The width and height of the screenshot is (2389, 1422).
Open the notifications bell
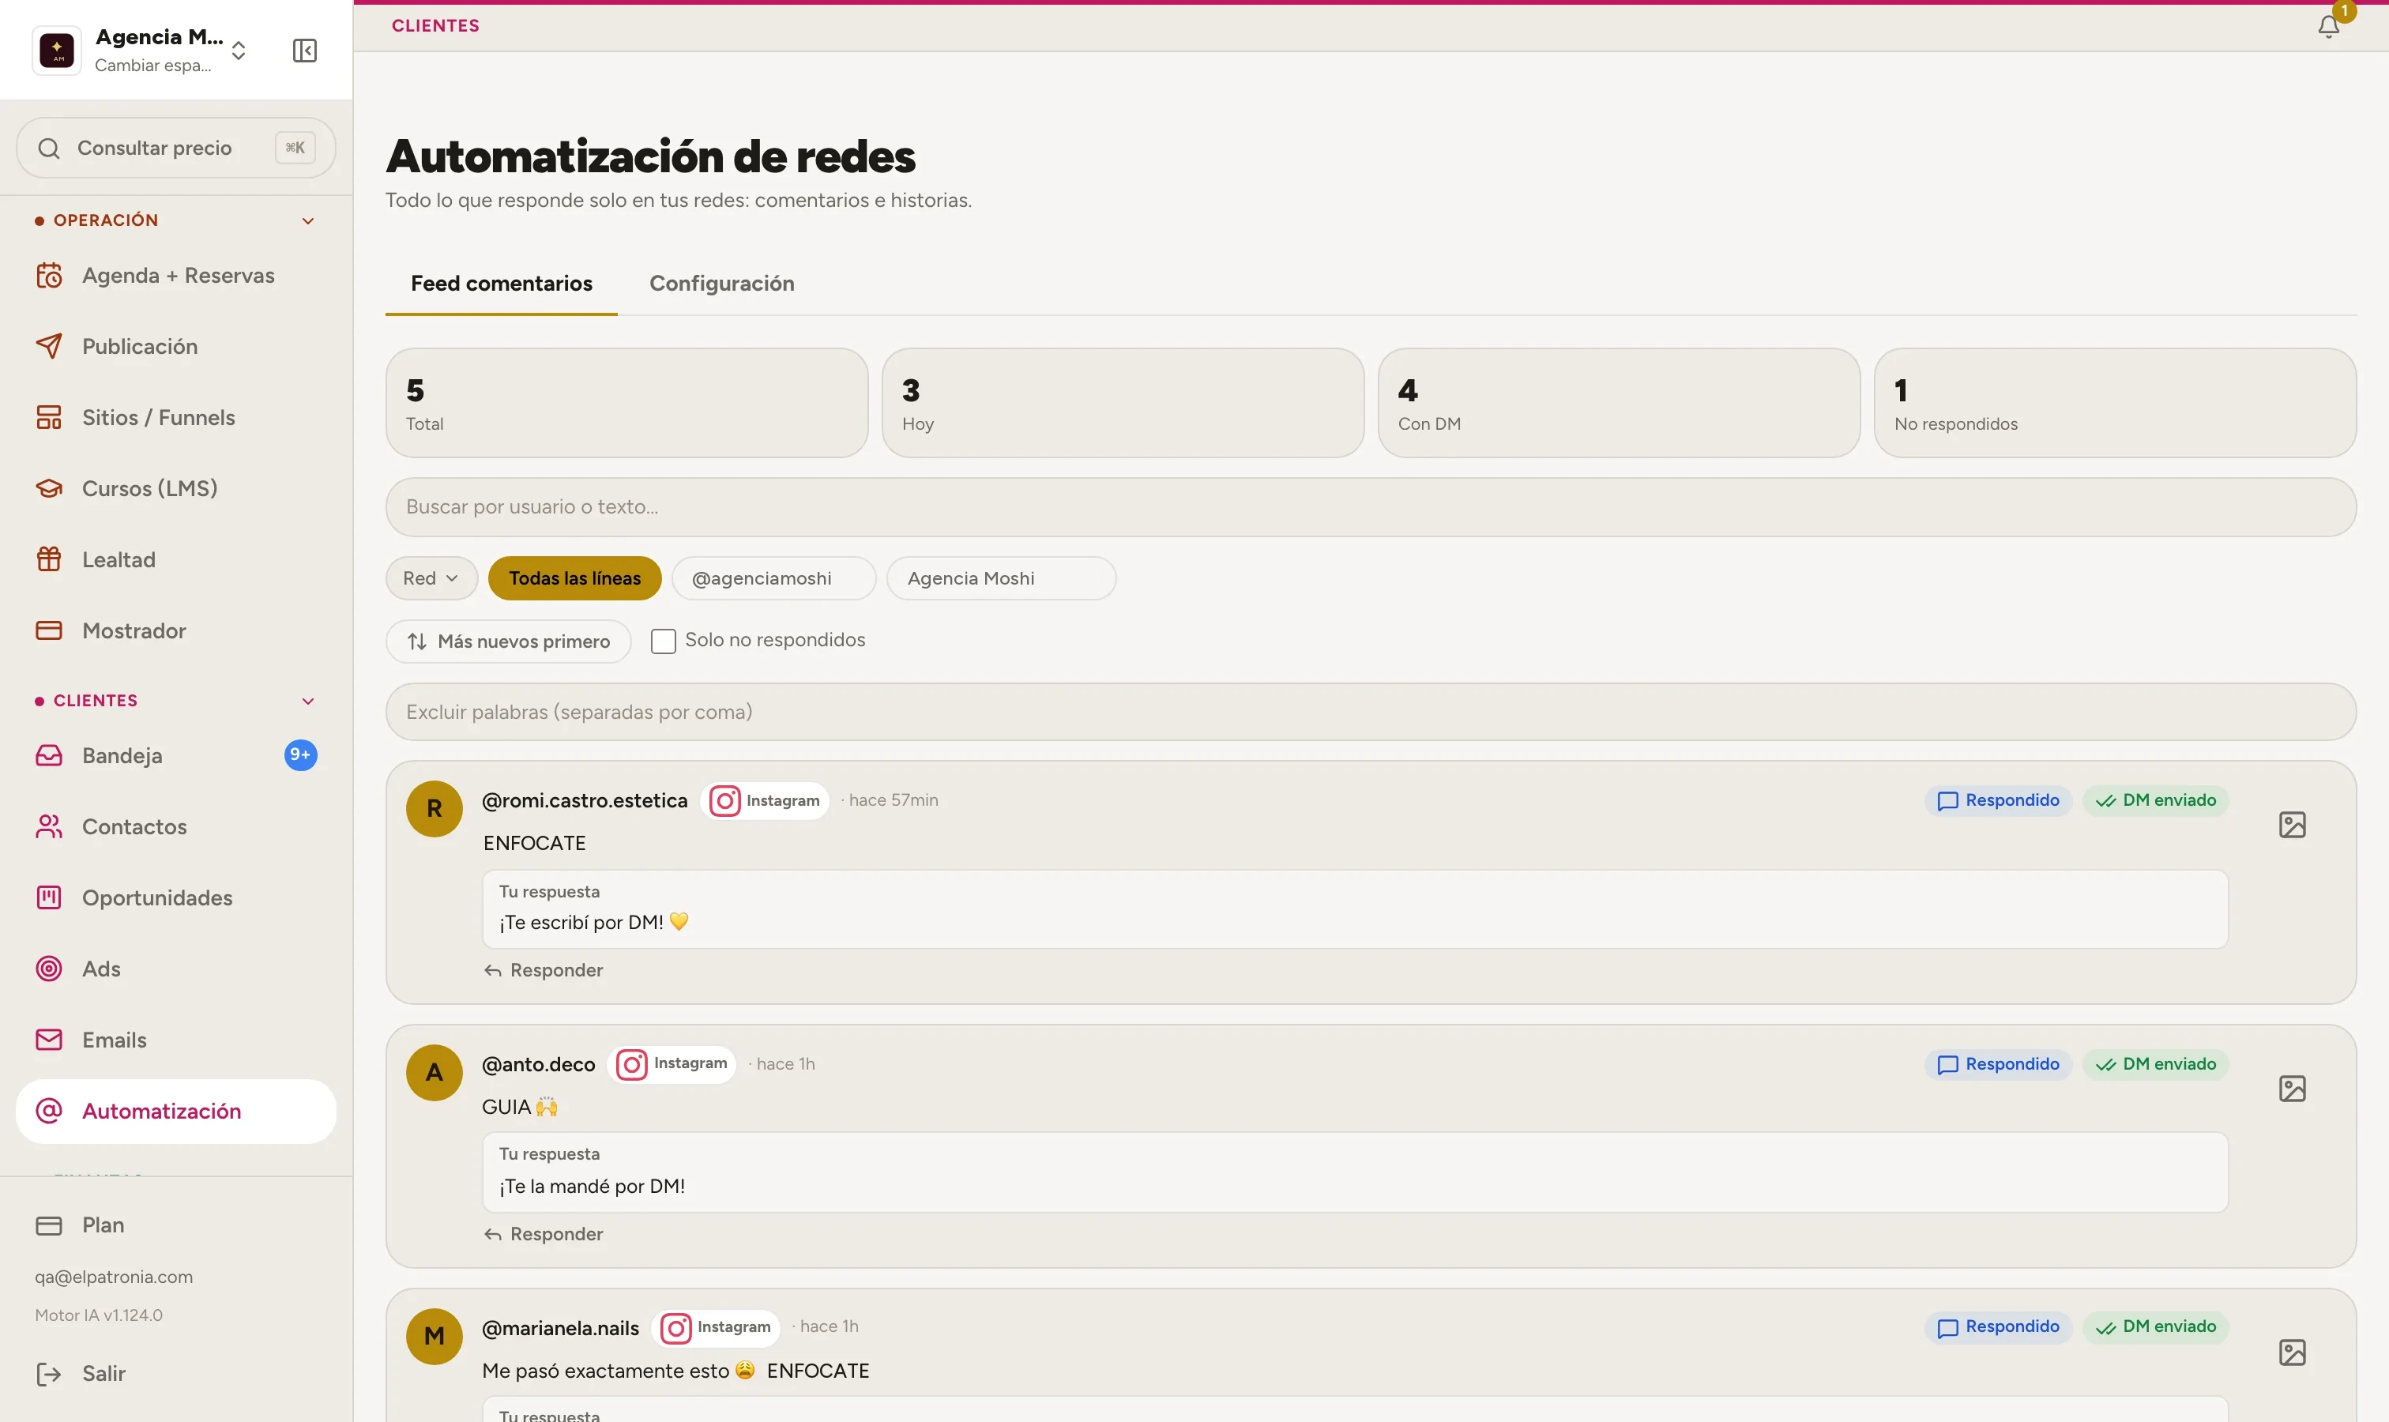[2329, 26]
